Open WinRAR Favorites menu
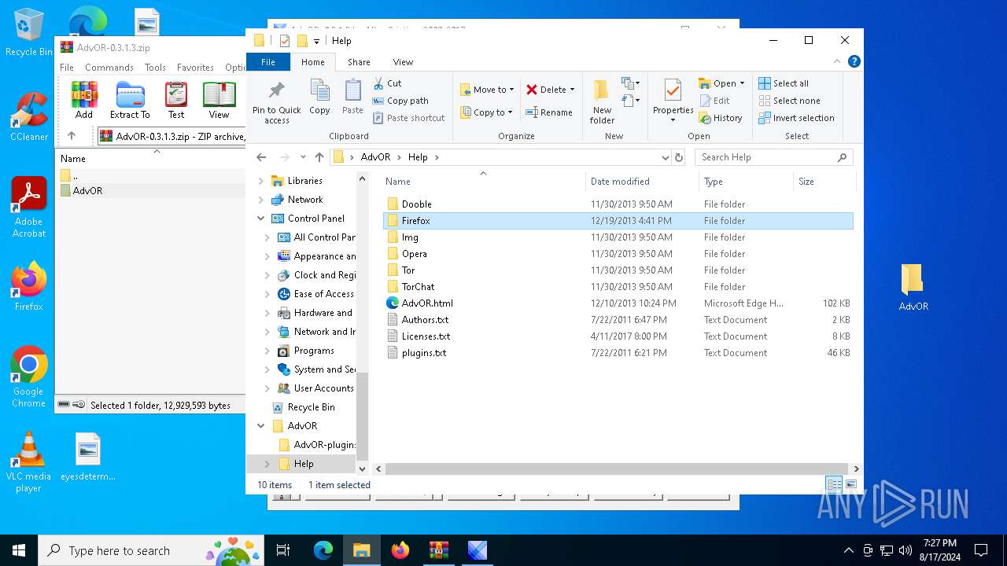This screenshot has width=1007, height=566. coord(195,68)
